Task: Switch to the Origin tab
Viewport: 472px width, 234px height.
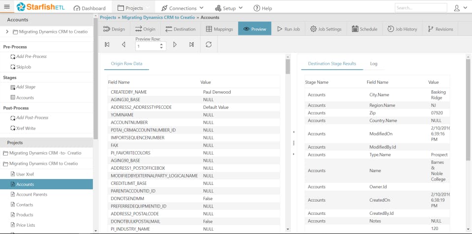Action: pos(145,29)
